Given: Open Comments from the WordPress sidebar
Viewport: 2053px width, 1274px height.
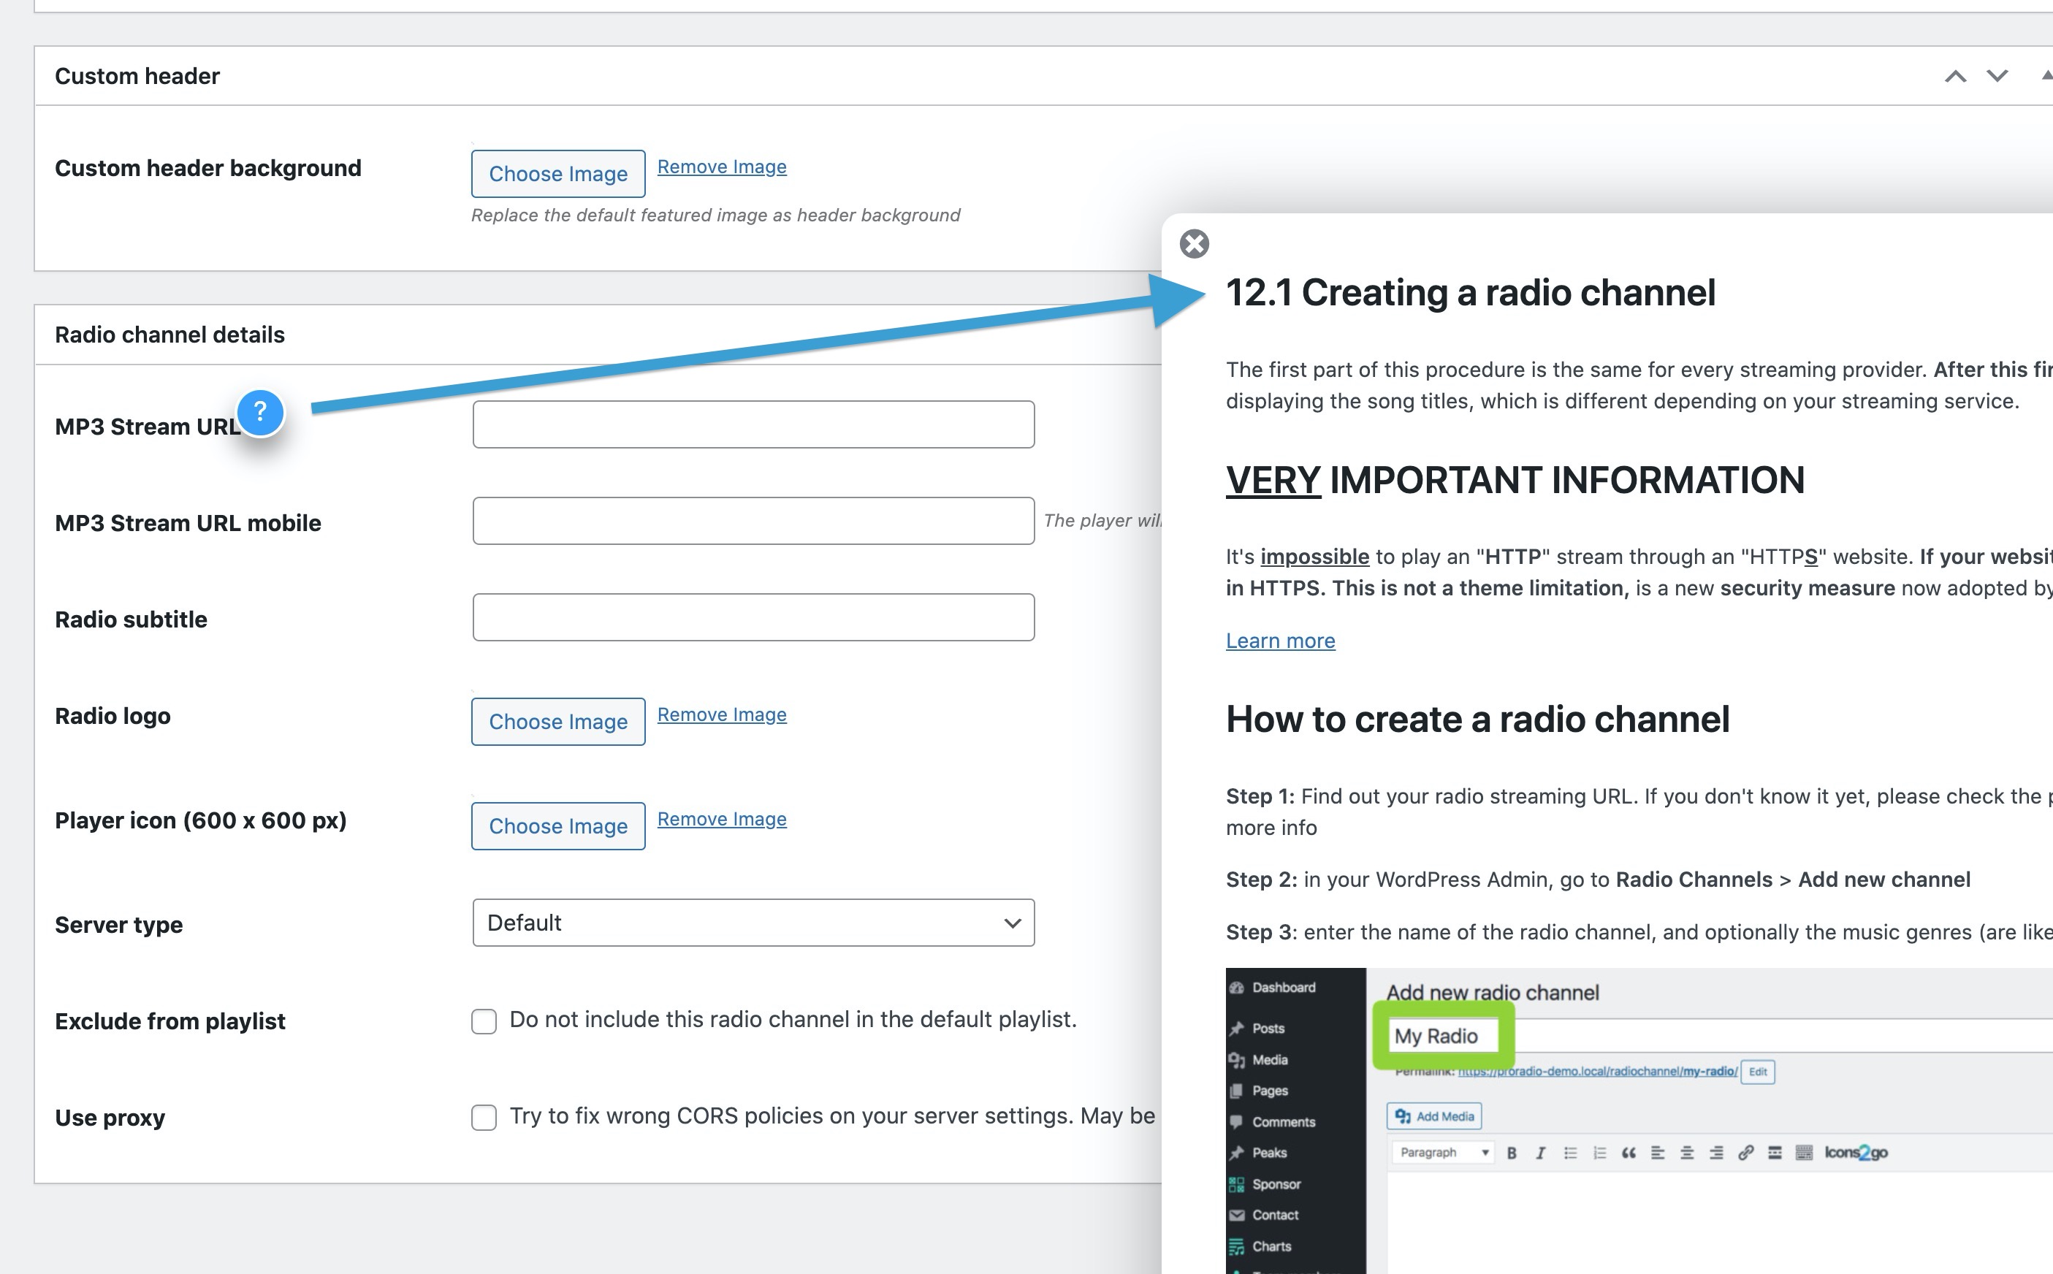Looking at the screenshot, I should click(1284, 1121).
